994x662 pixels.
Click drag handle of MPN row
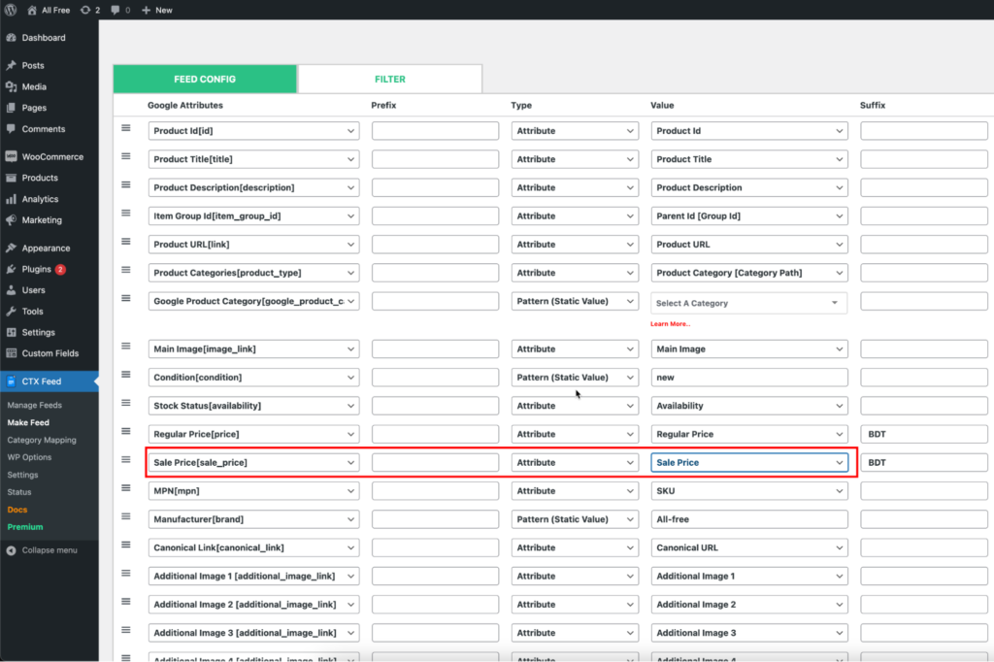[x=126, y=488]
